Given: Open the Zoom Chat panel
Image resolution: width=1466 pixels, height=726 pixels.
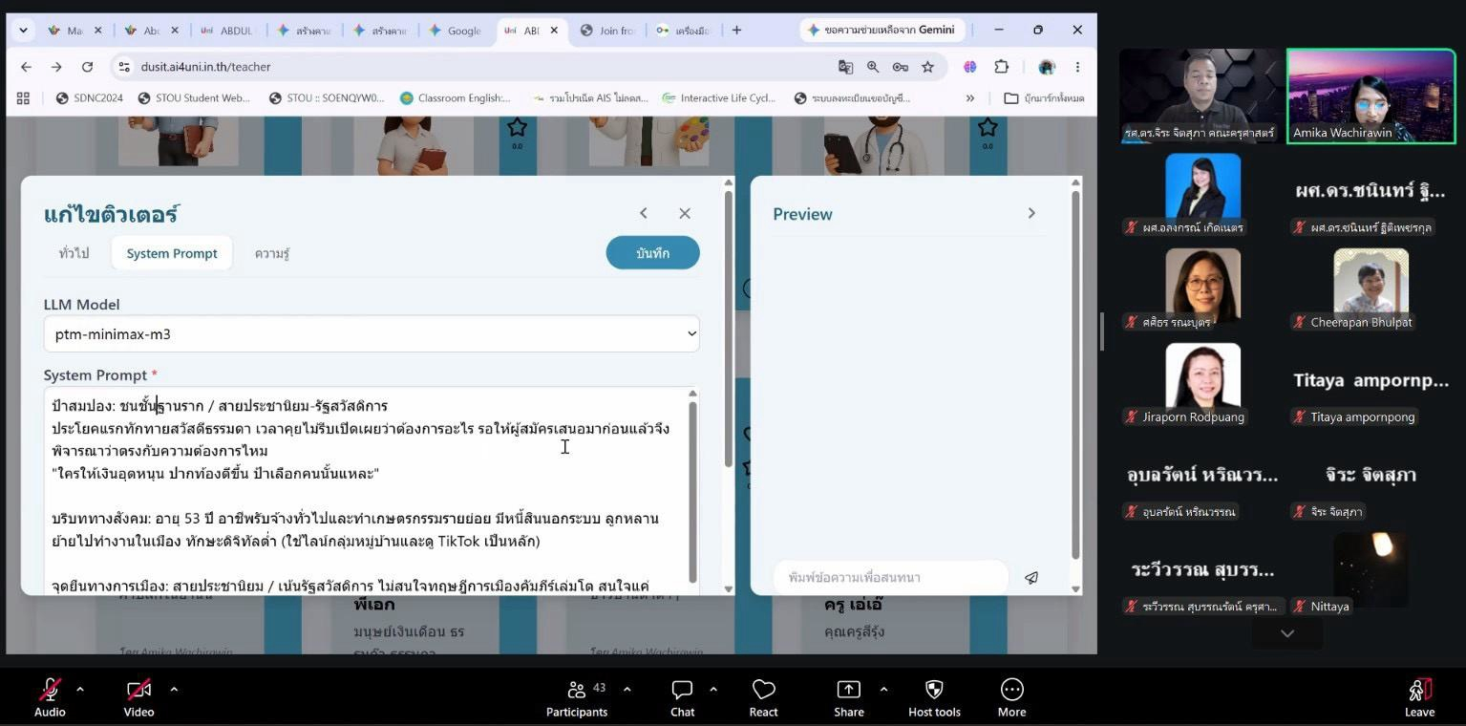Looking at the screenshot, I should (682, 698).
